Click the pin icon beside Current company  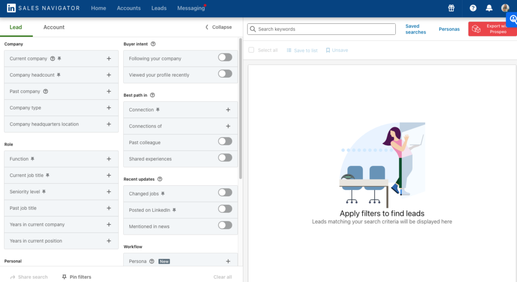(59, 59)
